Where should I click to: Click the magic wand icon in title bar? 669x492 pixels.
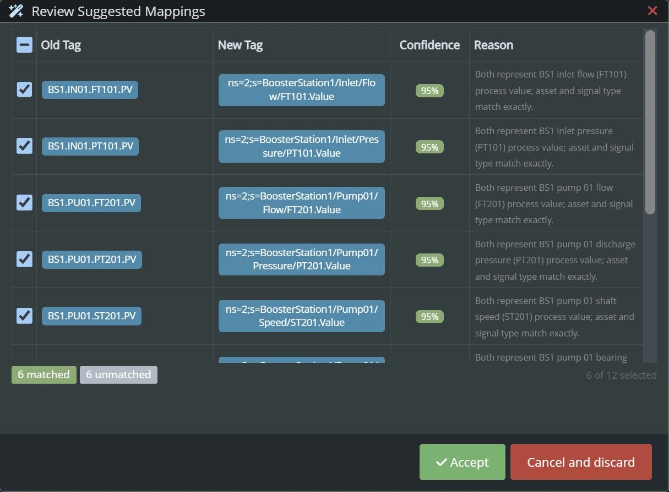[x=16, y=11]
